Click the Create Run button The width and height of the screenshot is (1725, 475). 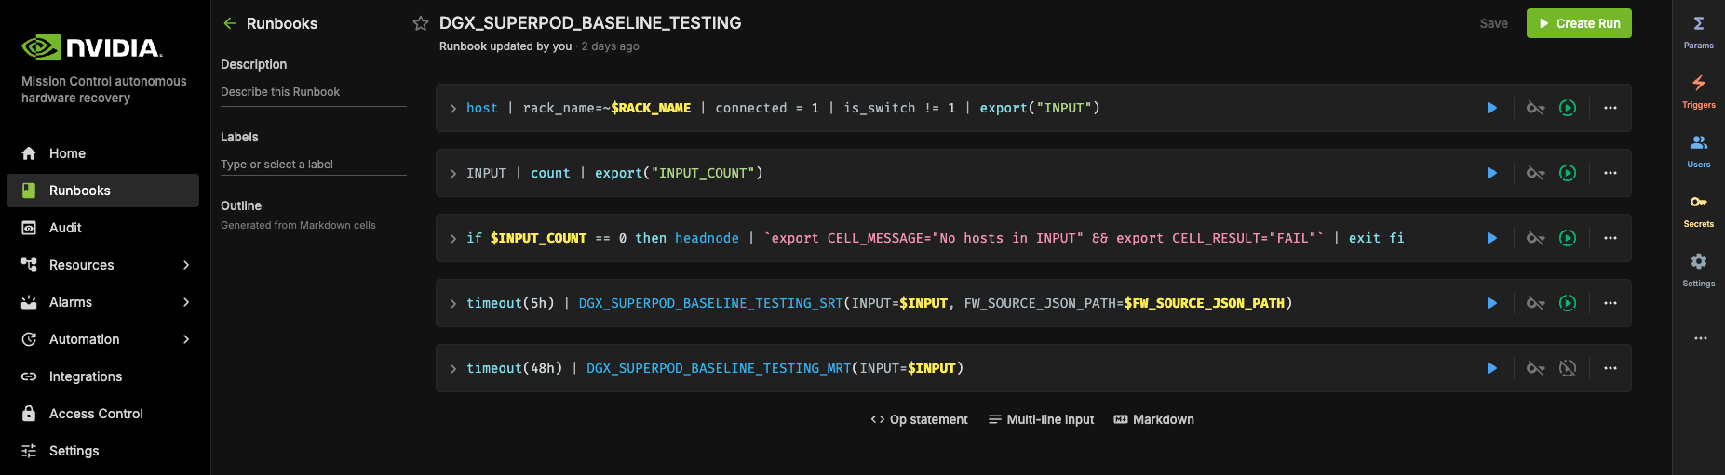1578,23
